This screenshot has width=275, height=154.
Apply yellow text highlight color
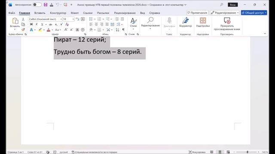pos(40,30)
